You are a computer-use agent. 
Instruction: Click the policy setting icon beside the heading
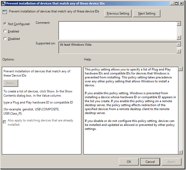point(5,12)
